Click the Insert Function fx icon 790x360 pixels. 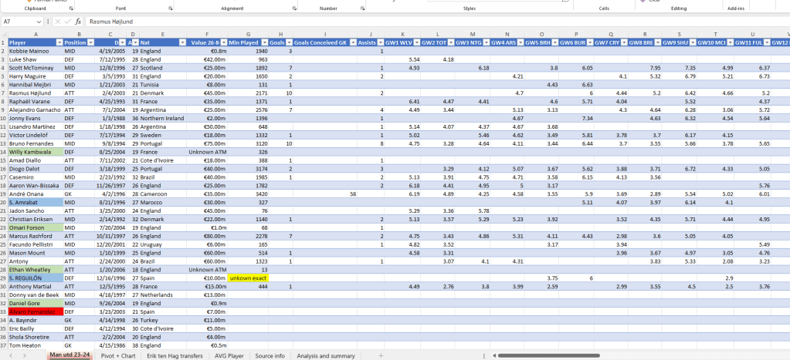pos(78,22)
